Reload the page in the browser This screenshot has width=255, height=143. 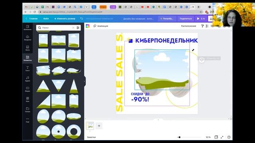click(35, 12)
